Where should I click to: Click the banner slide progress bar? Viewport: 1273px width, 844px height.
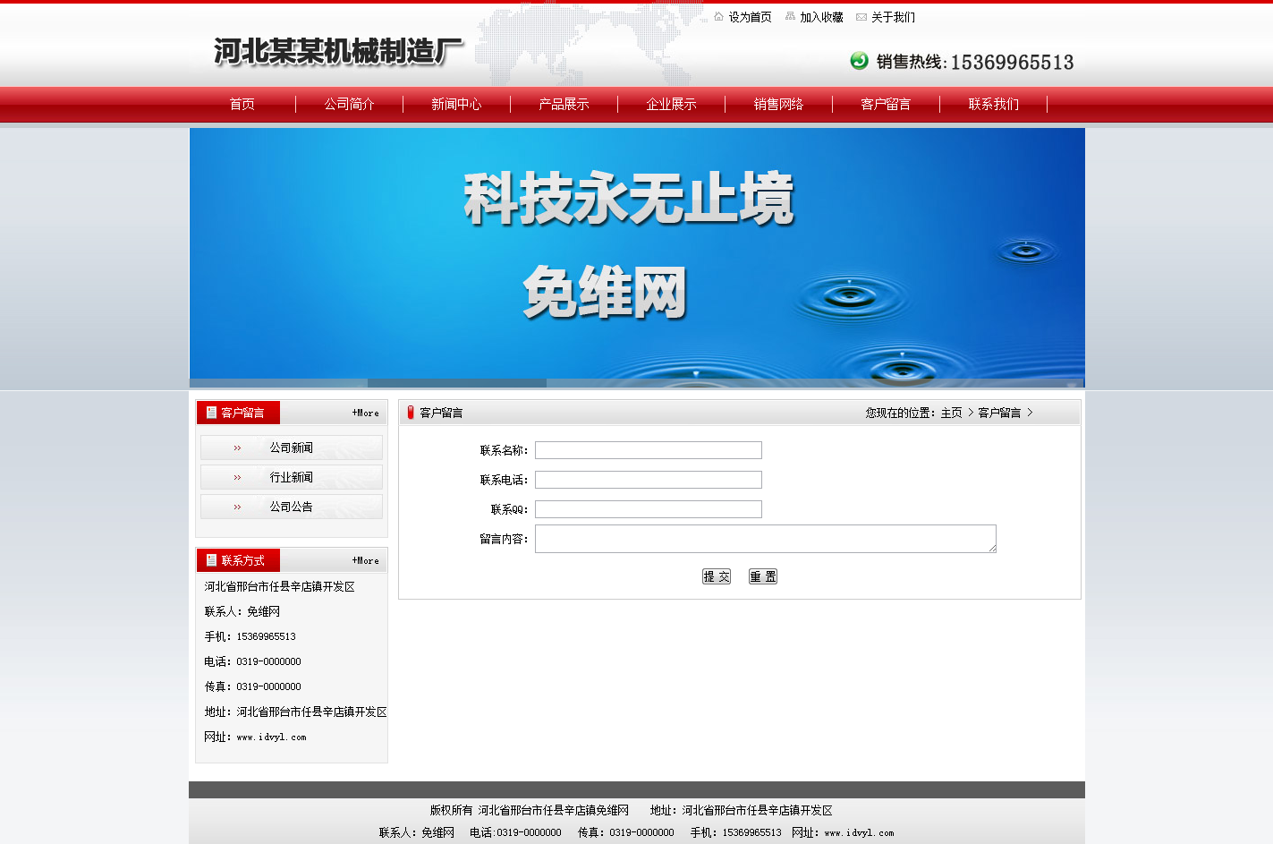[x=457, y=383]
